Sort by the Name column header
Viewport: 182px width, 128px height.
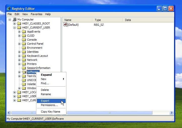77,20
